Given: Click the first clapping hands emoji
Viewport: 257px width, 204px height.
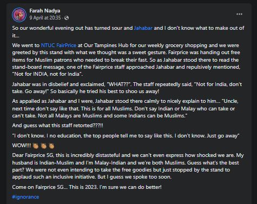Looking at the screenshot, I should [x=36, y=146].
